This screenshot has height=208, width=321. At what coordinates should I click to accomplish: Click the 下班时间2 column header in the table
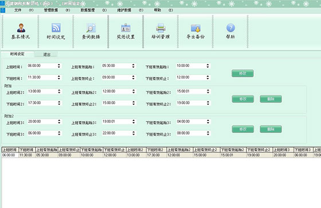pos(156,150)
